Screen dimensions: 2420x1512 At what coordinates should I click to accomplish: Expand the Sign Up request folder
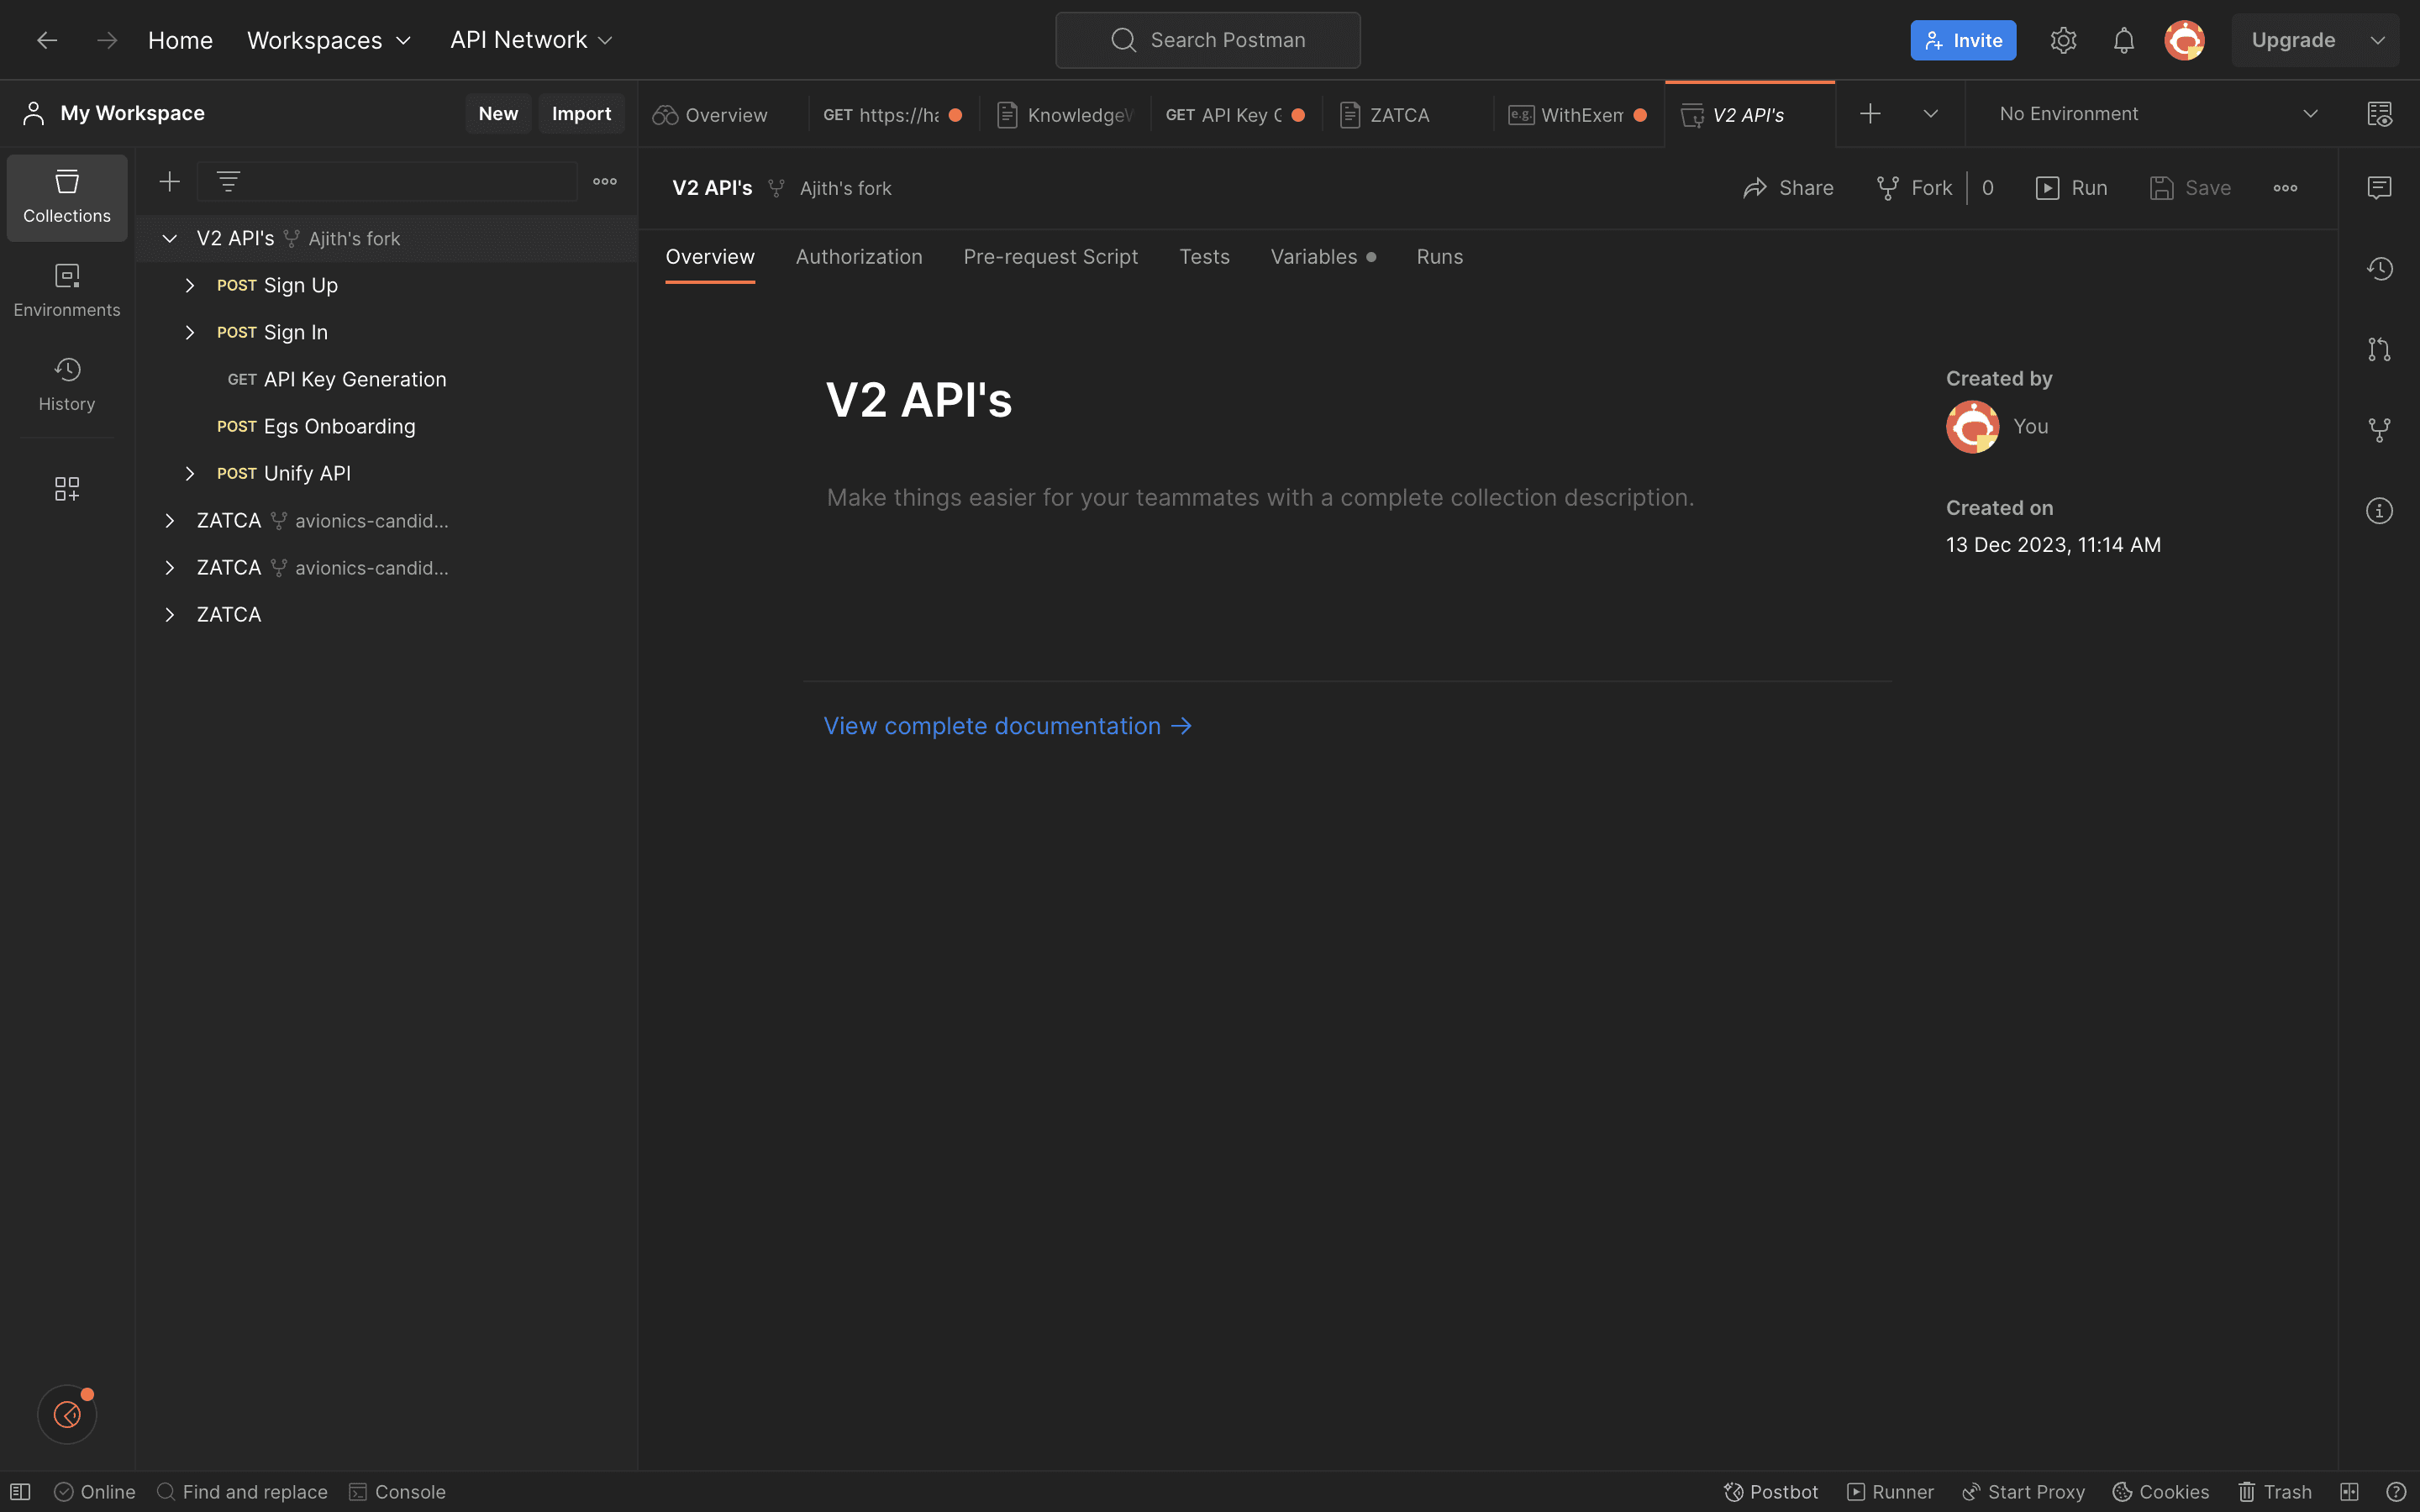point(190,285)
